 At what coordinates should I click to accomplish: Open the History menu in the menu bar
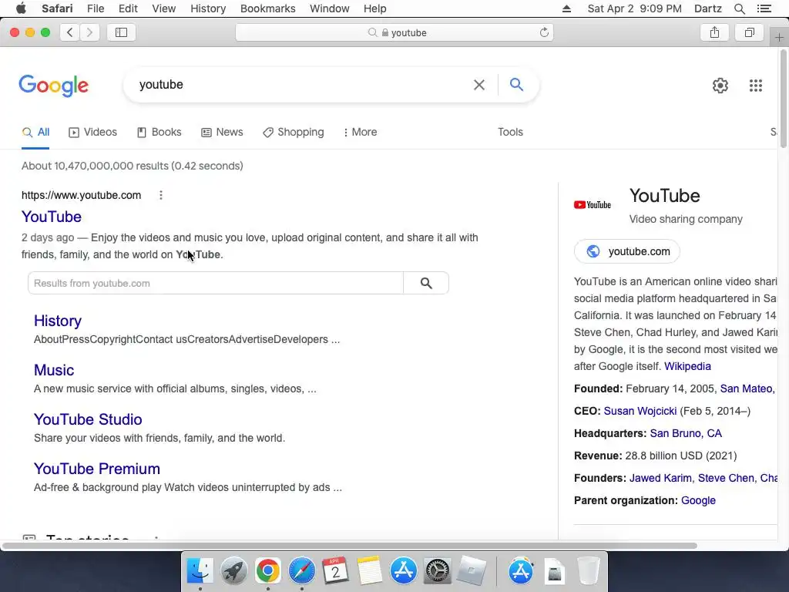208,8
